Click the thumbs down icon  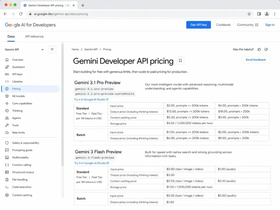(x=266, y=49)
